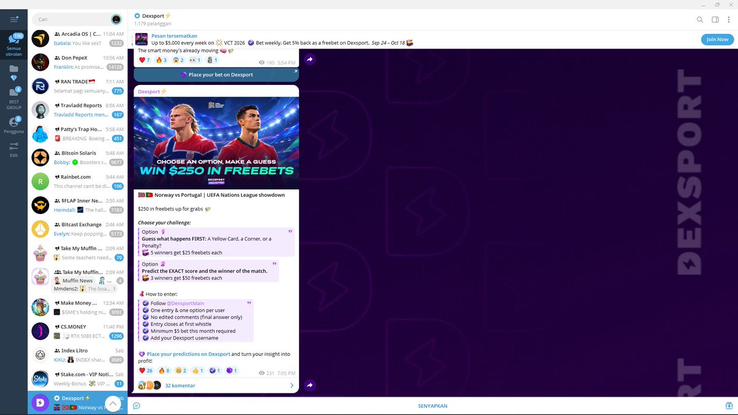
Task: Open Place your predictions on Dexsport link
Action: coord(188,354)
